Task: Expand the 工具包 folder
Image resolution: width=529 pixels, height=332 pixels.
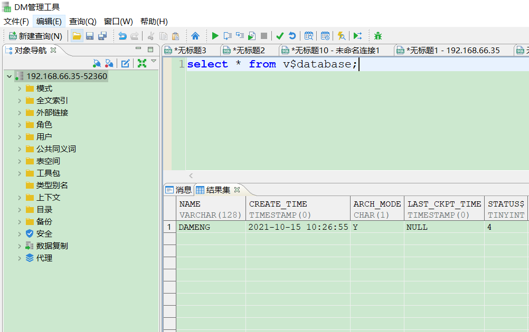Action: 20,173
